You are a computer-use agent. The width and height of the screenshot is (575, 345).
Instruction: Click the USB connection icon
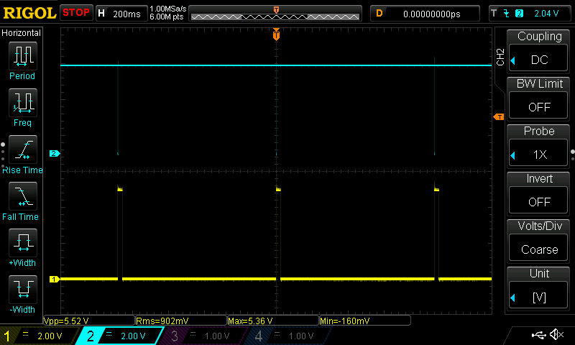pyautogui.click(x=538, y=335)
